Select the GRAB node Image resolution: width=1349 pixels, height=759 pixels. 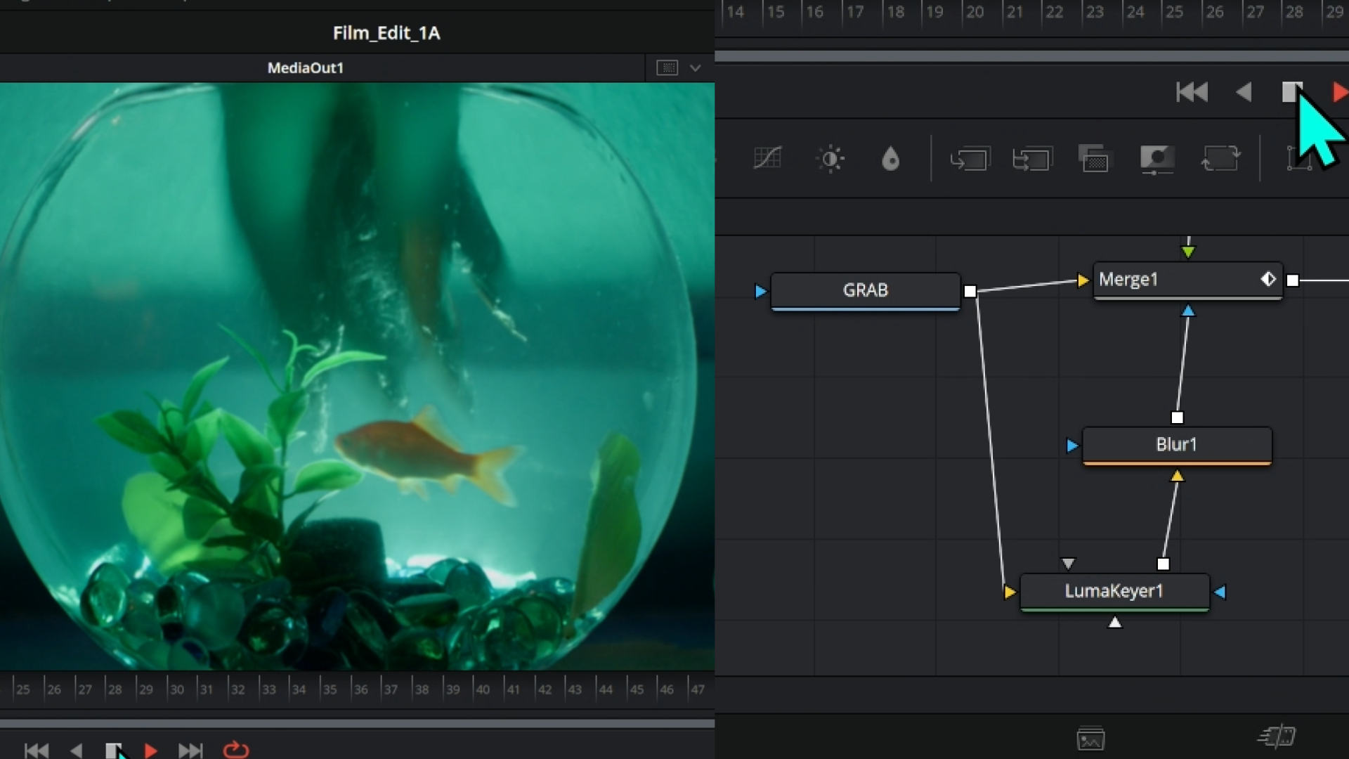pyautogui.click(x=865, y=290)
